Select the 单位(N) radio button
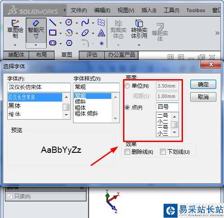224x218 pixels. point(127,86)
